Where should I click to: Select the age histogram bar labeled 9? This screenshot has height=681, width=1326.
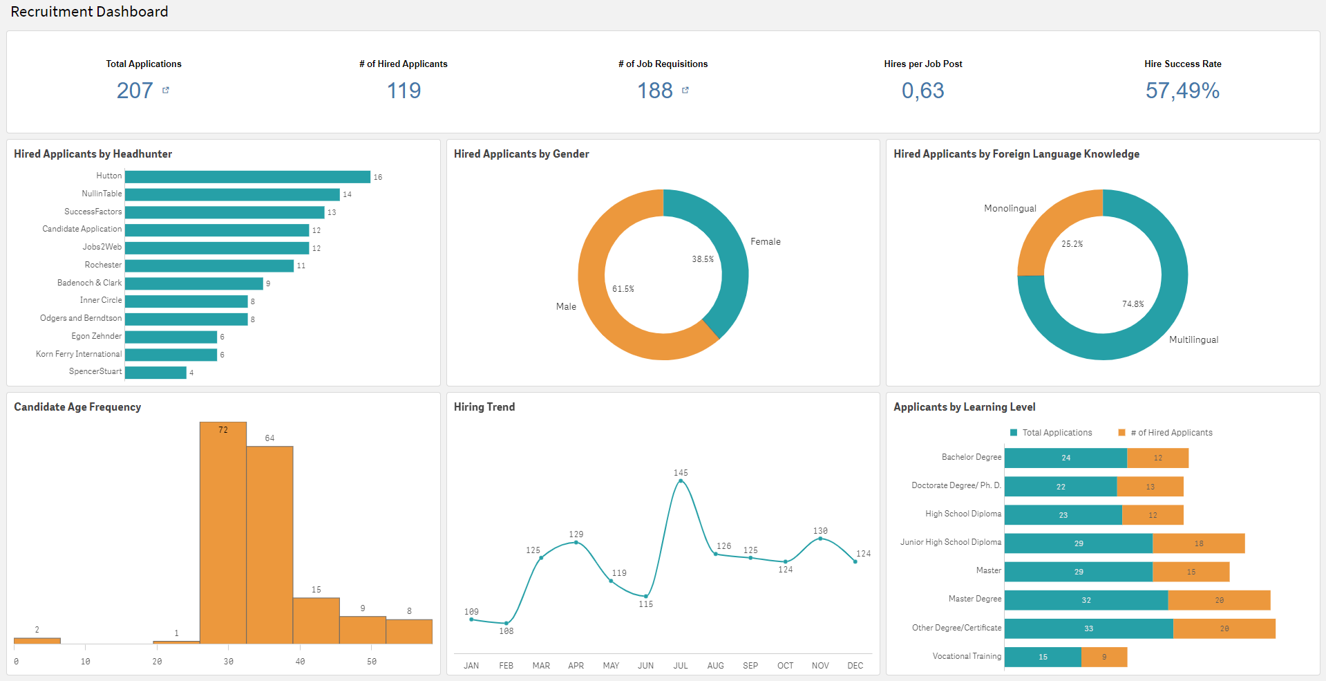click(363, 630)
